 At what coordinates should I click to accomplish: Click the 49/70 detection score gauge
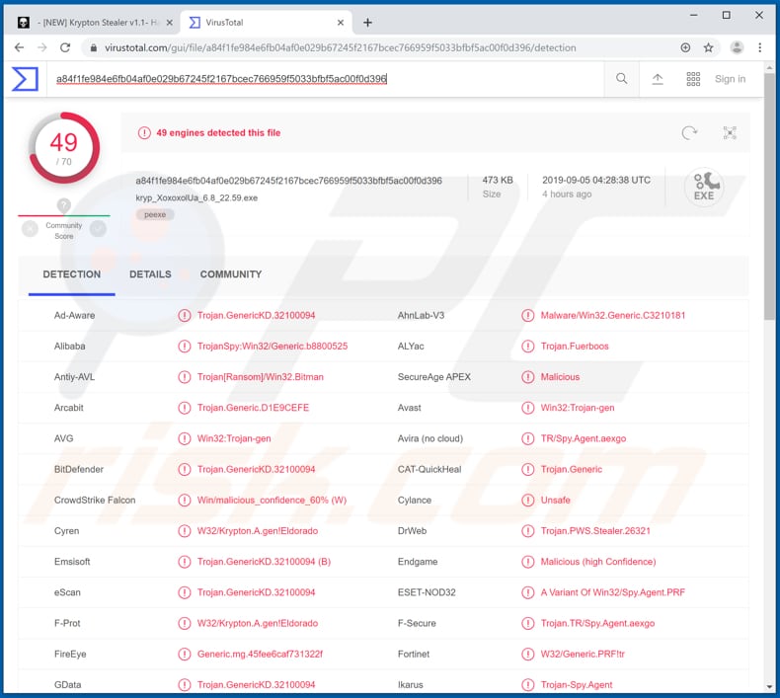64,148
